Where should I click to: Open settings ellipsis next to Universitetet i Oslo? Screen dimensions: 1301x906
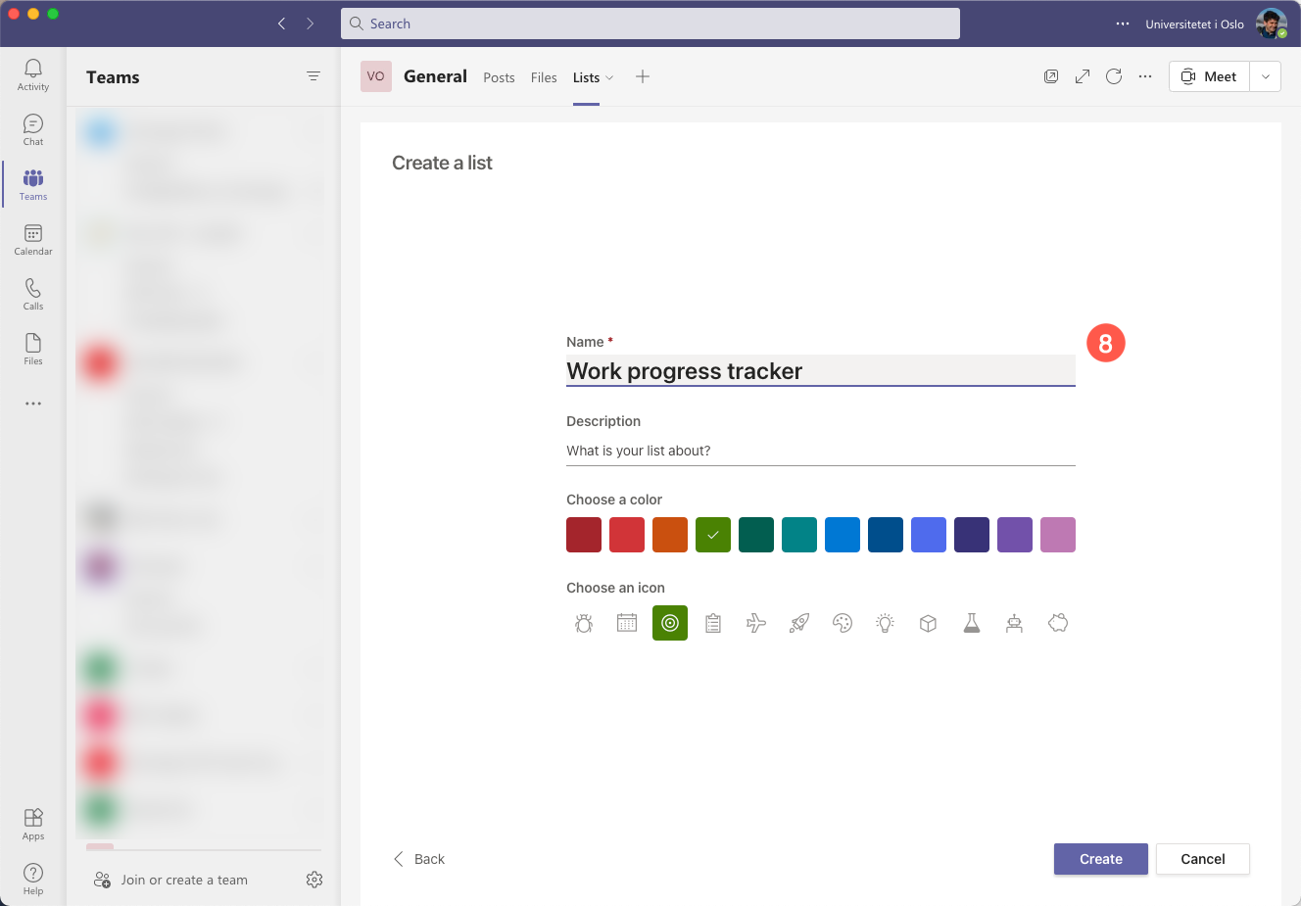pyautogui.click(x=1123, y=24)
